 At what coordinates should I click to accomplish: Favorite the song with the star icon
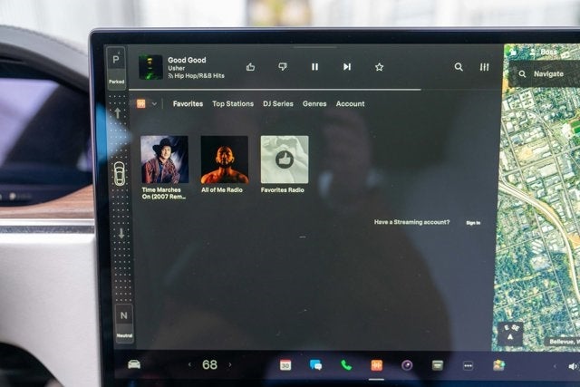tap(379, 66)
